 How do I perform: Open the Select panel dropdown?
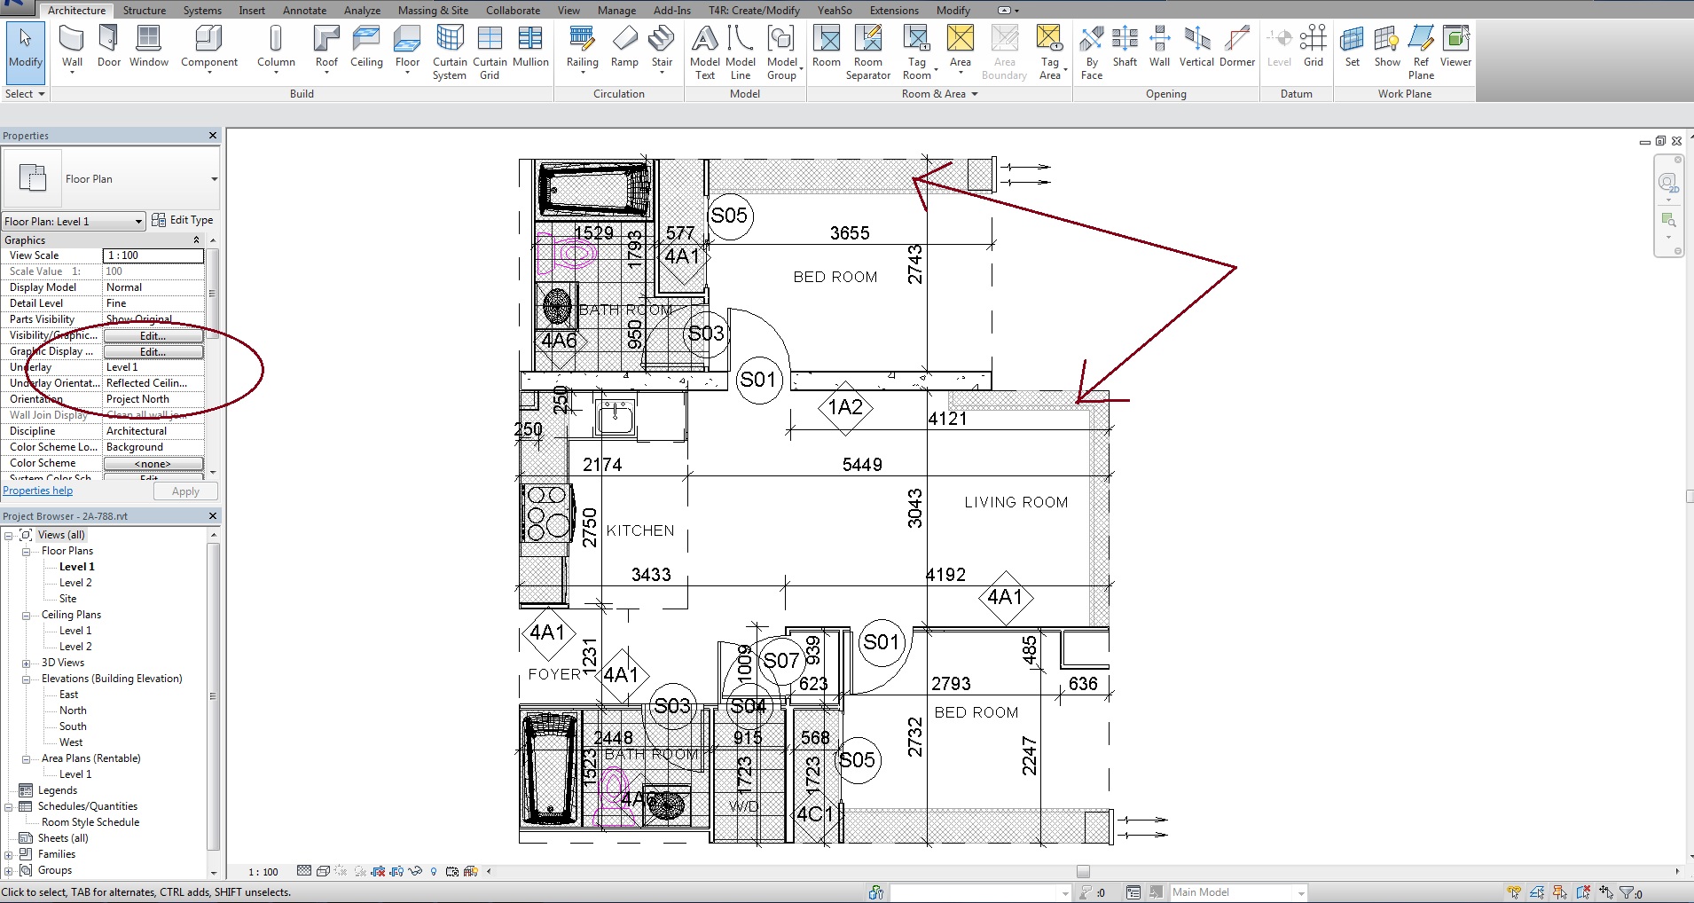[x=24, y=94]
